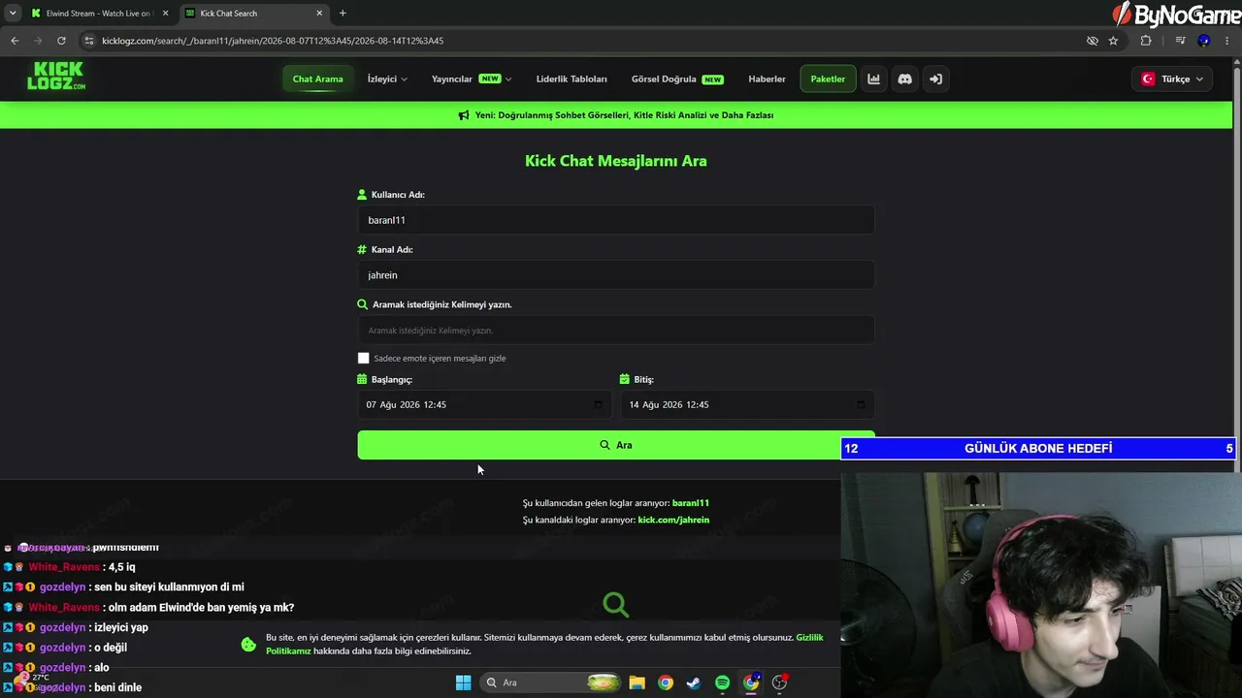Focus the Kanal Adı input field
Viewport: 1242px width, 698px height.
(x=616, y=275)
